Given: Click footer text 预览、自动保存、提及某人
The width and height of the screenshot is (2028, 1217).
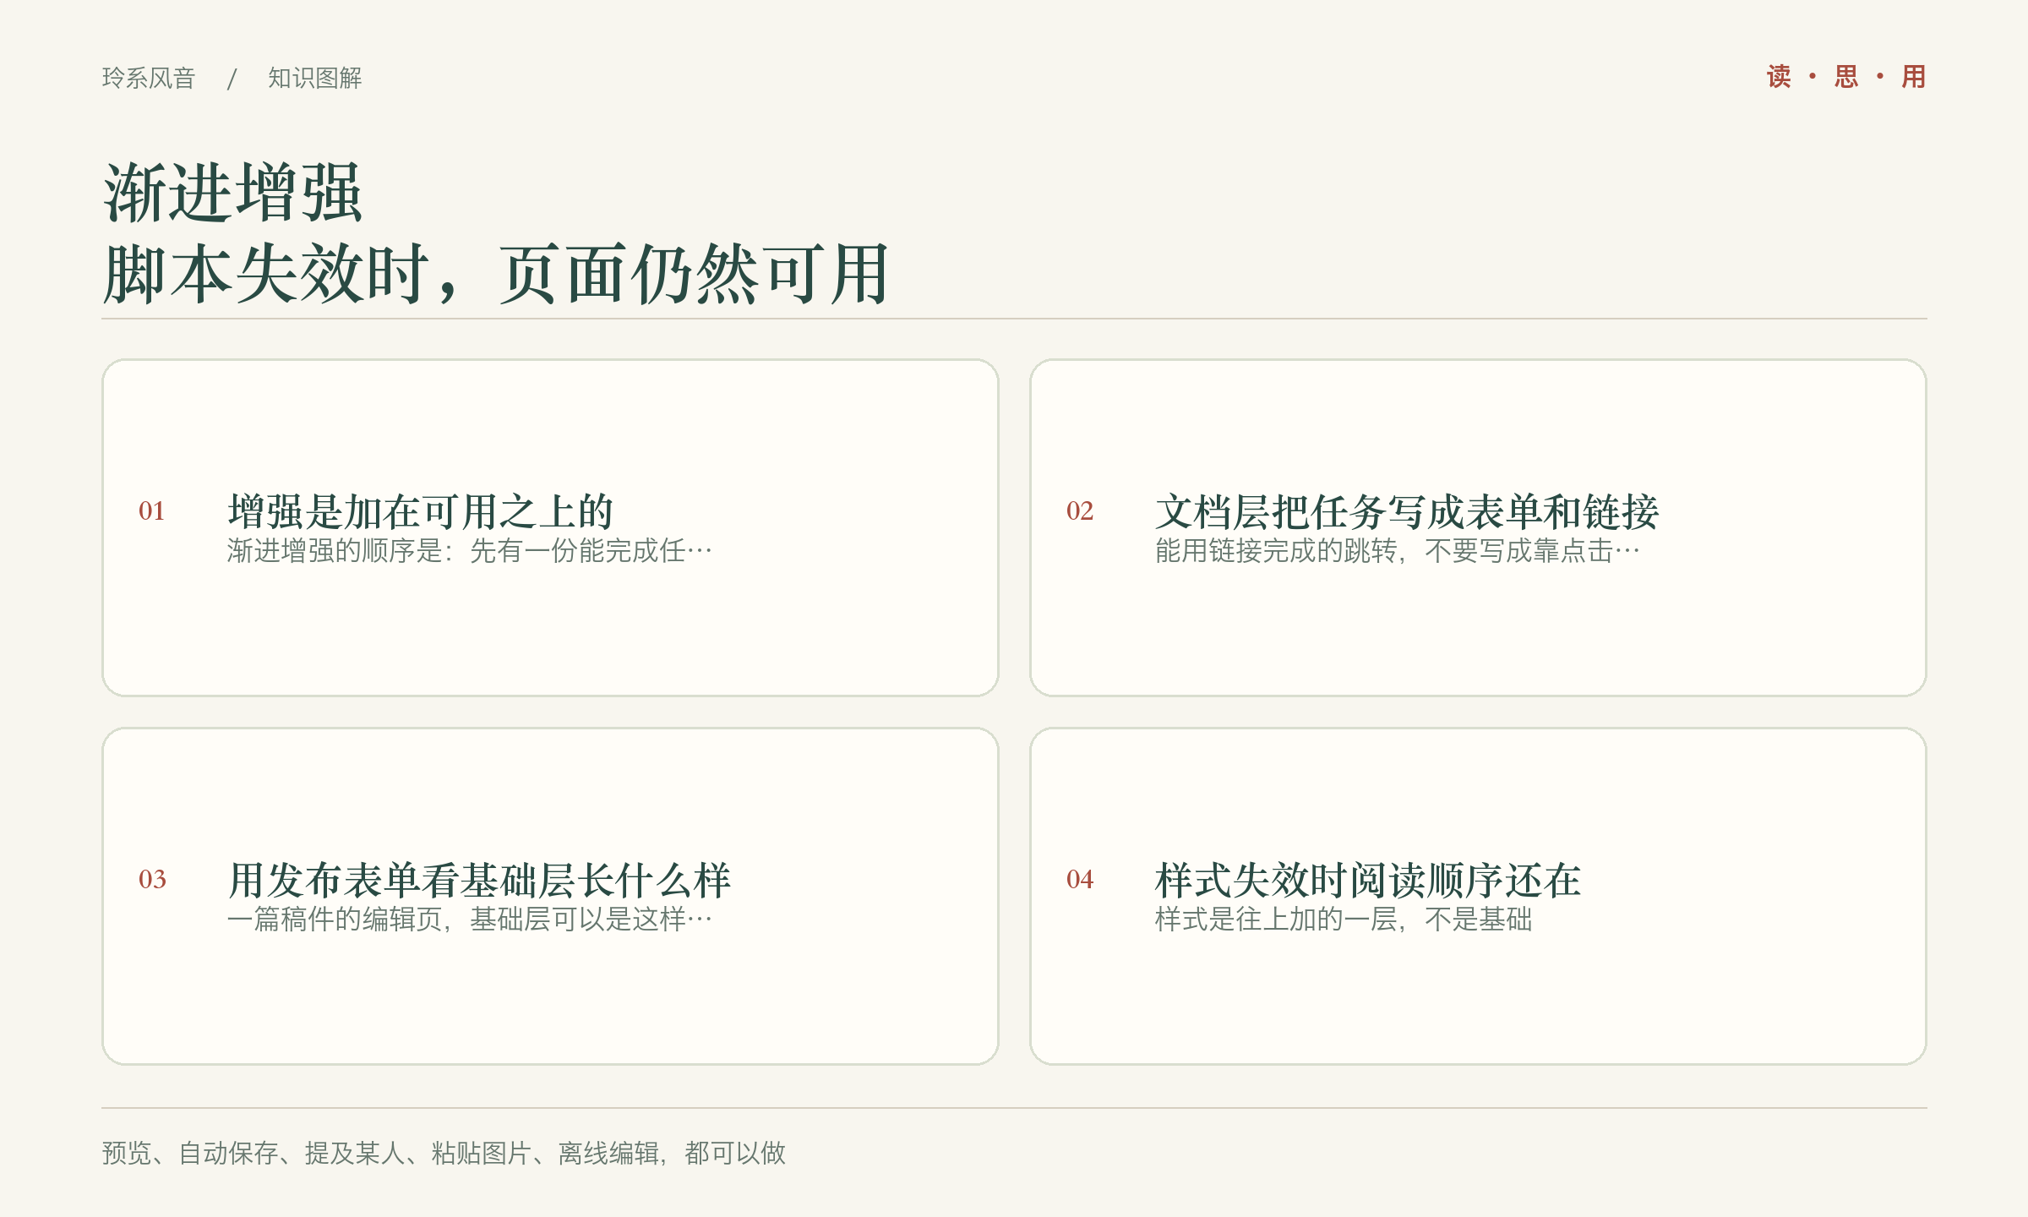Looking at the screenshot, I should click(x=253, y=1153).
